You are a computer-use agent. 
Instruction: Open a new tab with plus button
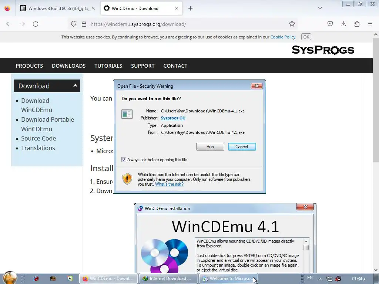point(191,9)
